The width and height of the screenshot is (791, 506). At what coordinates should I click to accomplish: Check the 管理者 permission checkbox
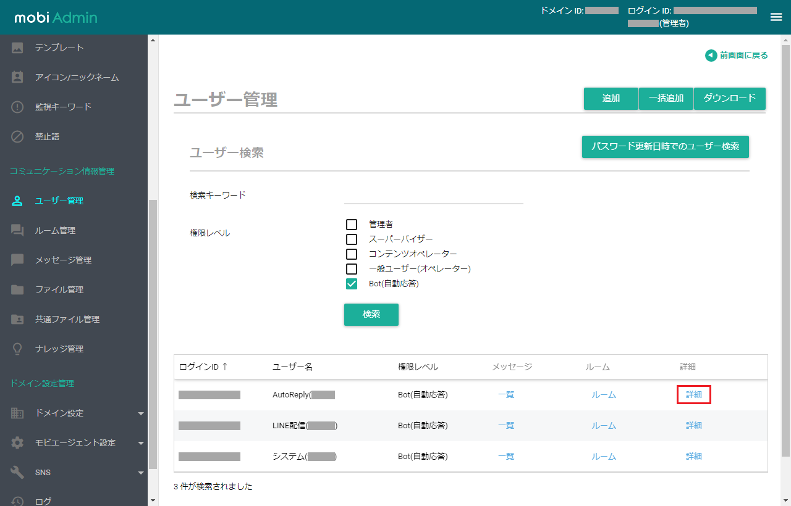tap(352, 225)
